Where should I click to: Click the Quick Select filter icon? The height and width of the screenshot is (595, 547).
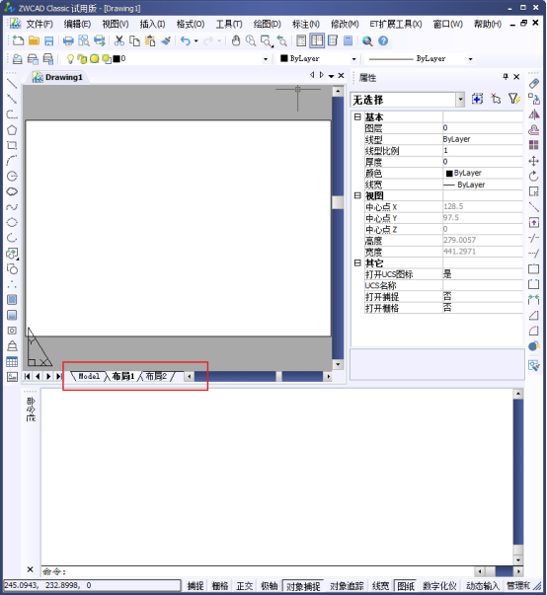click(x=514, y=99)
